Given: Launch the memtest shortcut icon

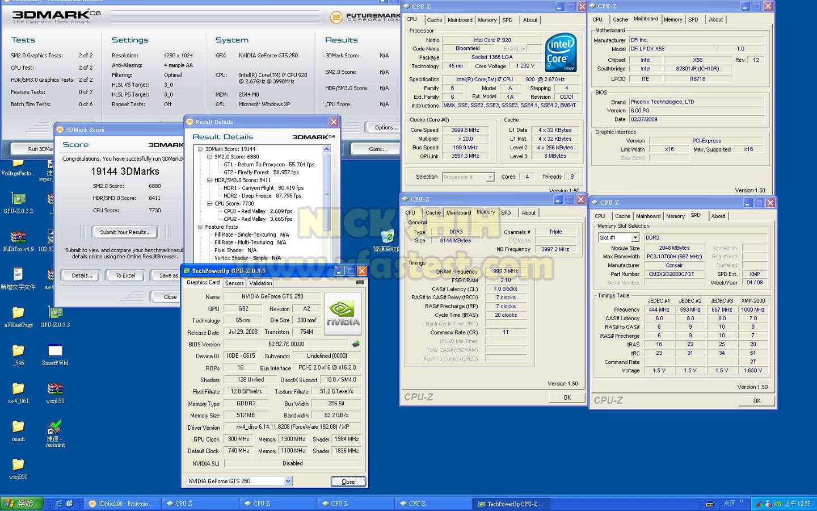Looking at the screenshot, I should pyautogui.click(x=55, y=427).
